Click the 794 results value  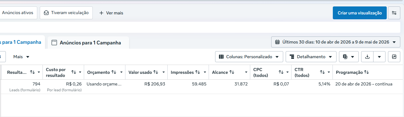[x=36, y=84]
